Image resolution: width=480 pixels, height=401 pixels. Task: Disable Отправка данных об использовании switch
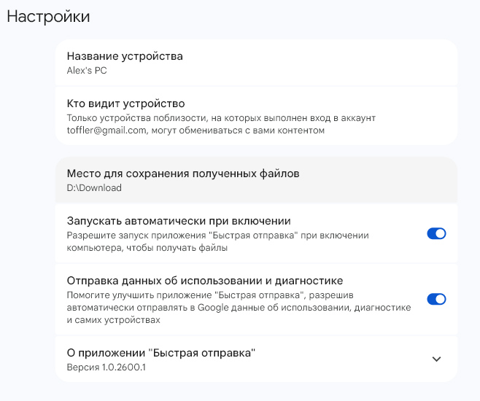436,299
